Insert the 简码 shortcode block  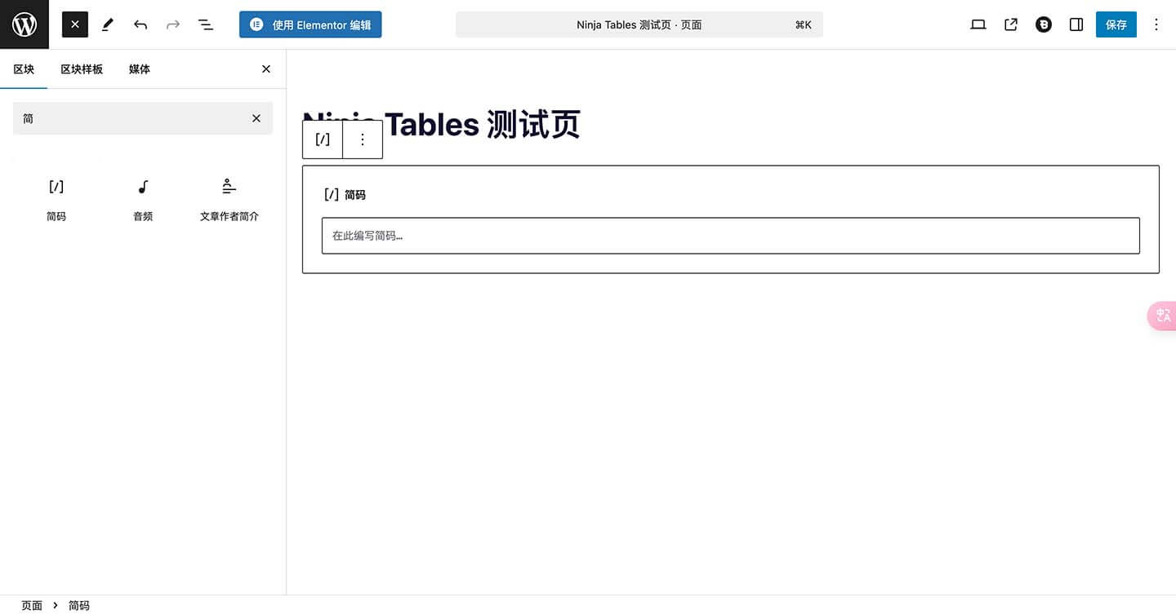56,200
